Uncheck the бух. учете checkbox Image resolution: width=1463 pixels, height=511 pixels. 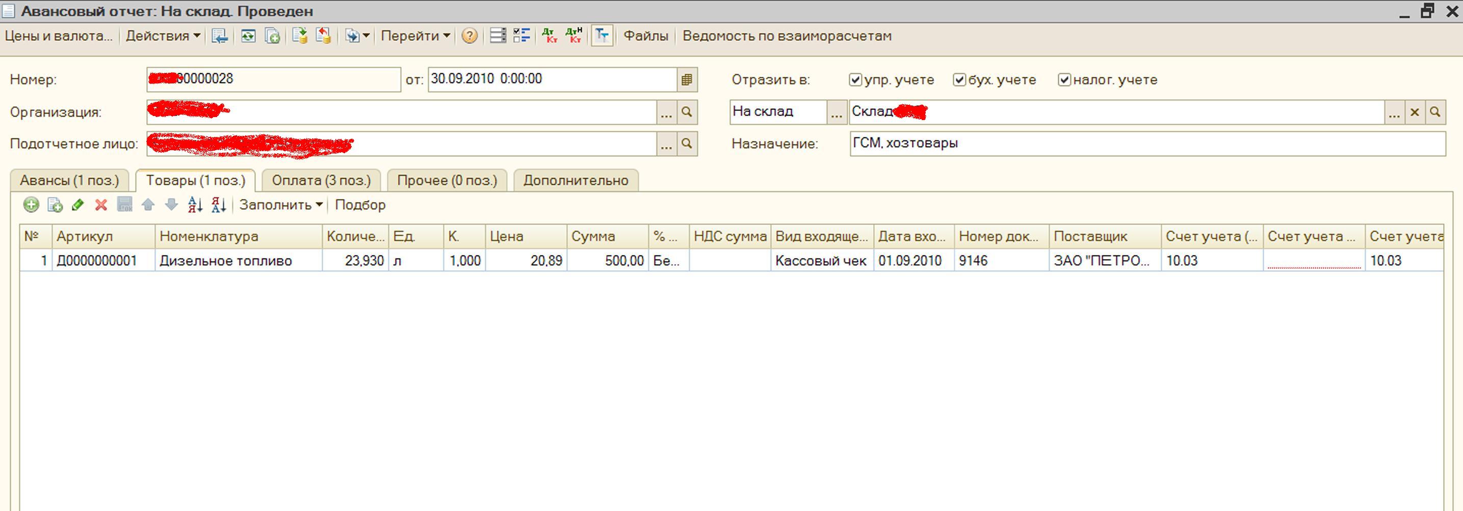pyautogui.click(x=959, y=80)
